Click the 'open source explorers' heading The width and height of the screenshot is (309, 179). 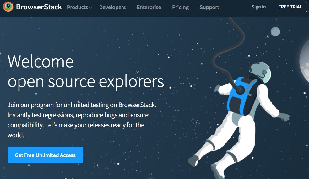pyautogui.click(x=86, y=82)
